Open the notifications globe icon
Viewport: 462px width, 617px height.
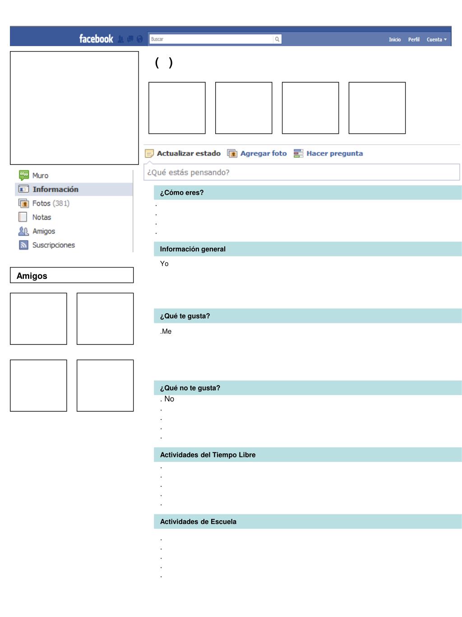pos(139,39)
